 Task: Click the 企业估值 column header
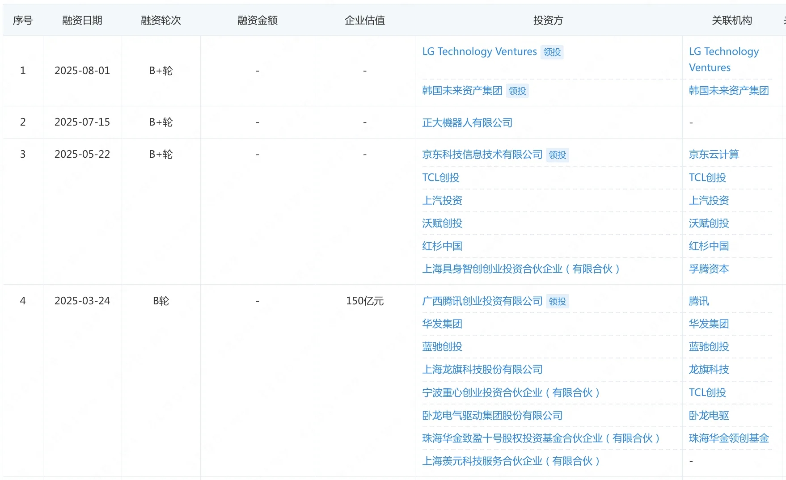(365, 20)
